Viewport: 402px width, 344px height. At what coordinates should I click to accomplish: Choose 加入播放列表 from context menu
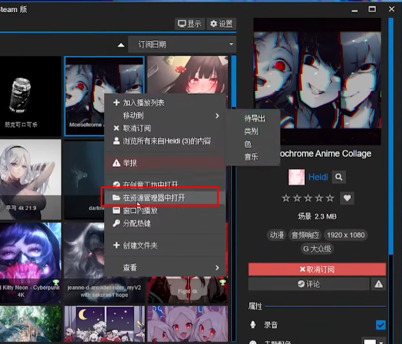[x=143, y=103]
